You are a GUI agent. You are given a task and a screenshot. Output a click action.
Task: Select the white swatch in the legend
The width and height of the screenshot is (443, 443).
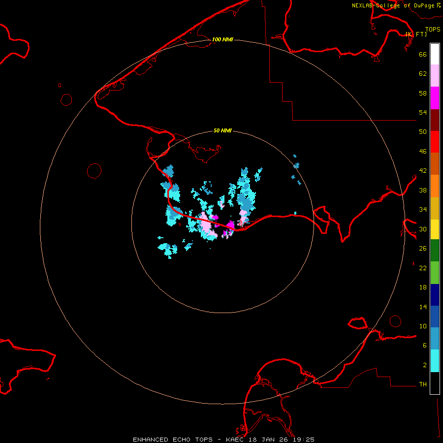[x=435, y=54]
